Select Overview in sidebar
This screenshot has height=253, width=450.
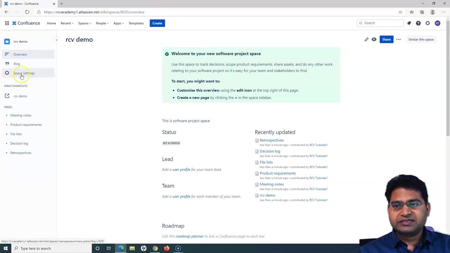pyautogui.click(x=28, y=54)
